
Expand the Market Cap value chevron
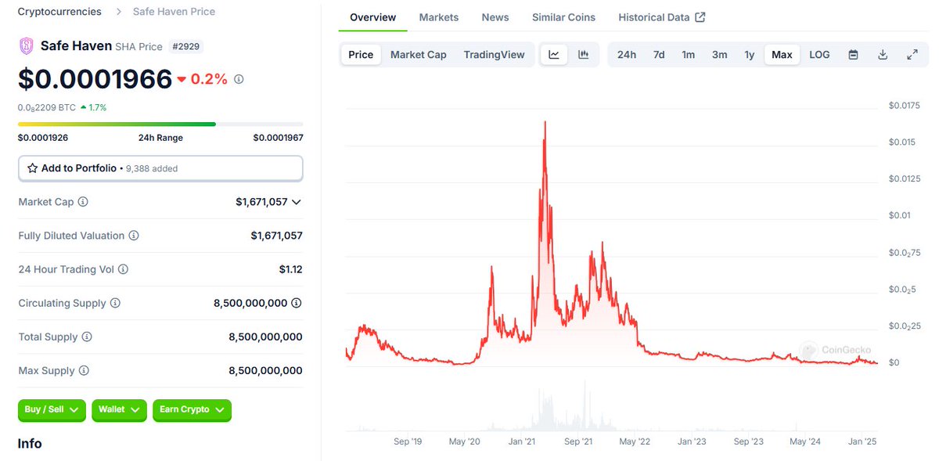297,202
